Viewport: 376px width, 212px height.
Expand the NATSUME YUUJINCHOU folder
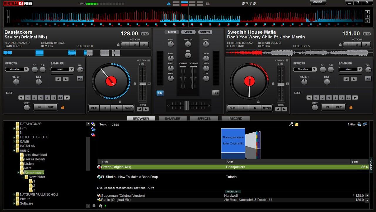pos(14,195)
